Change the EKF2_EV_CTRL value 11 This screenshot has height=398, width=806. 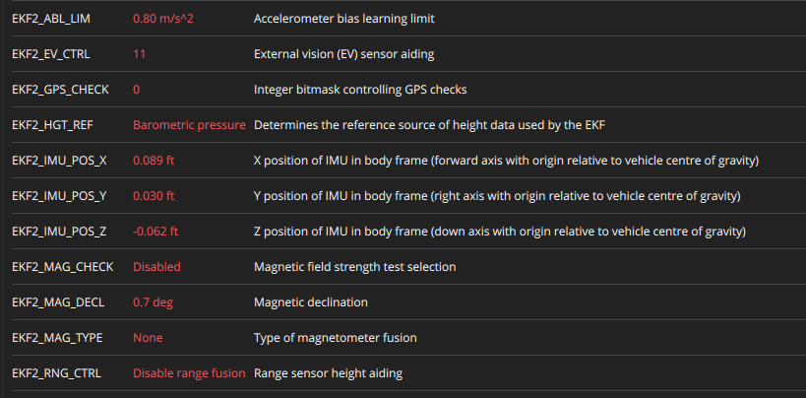(x=139, y=54)
